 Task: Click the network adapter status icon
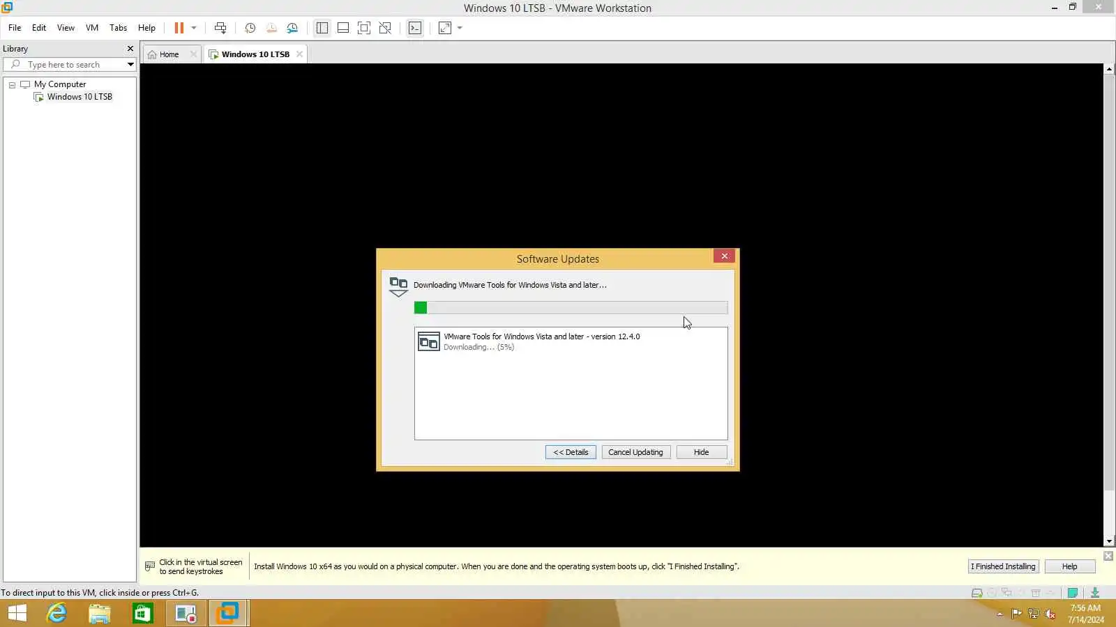click(1006, 593)
